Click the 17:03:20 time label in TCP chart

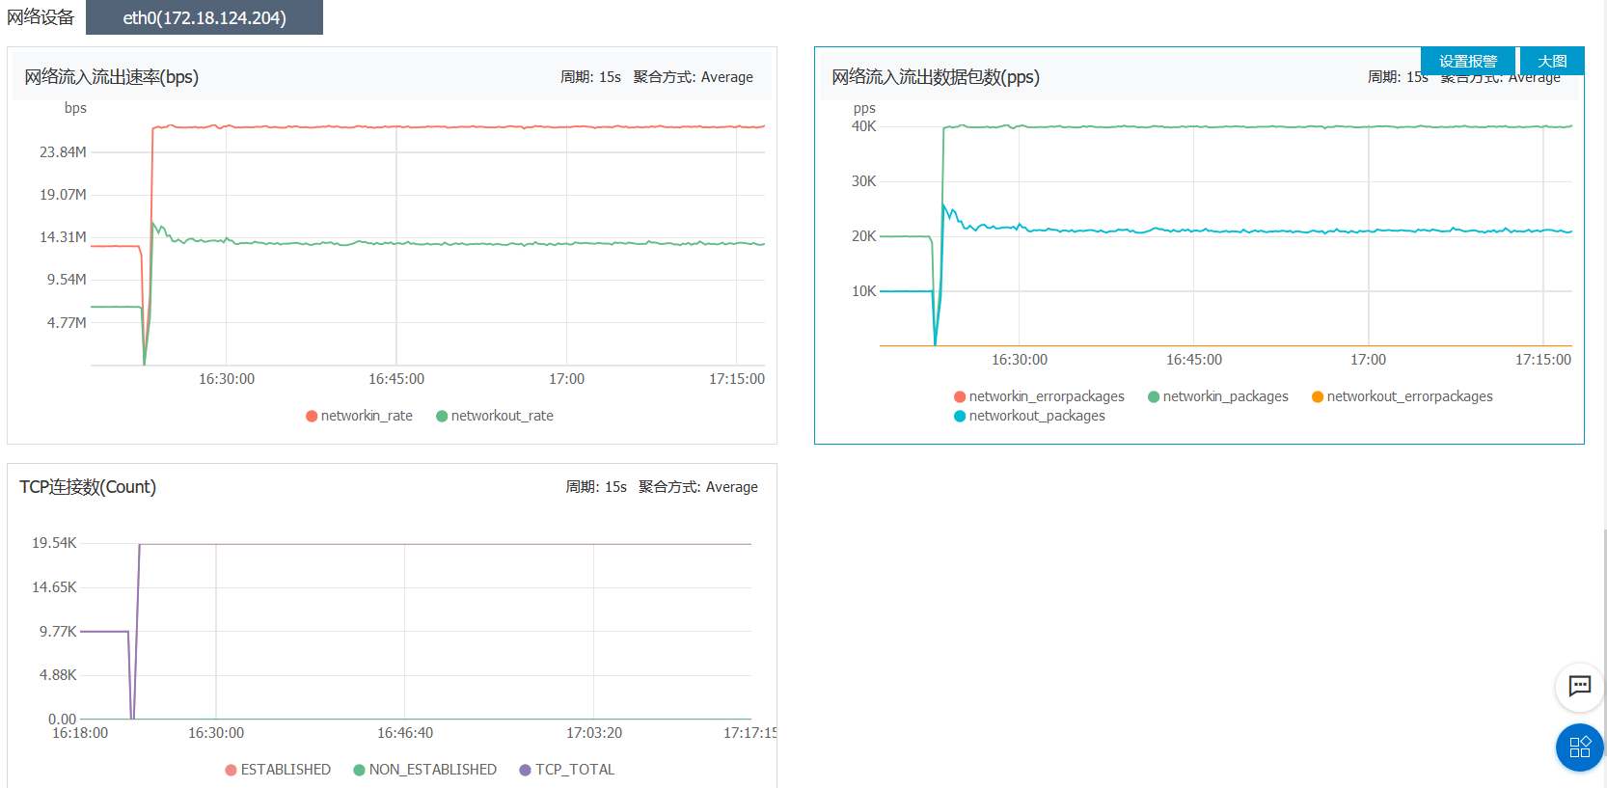coord(594,733)
